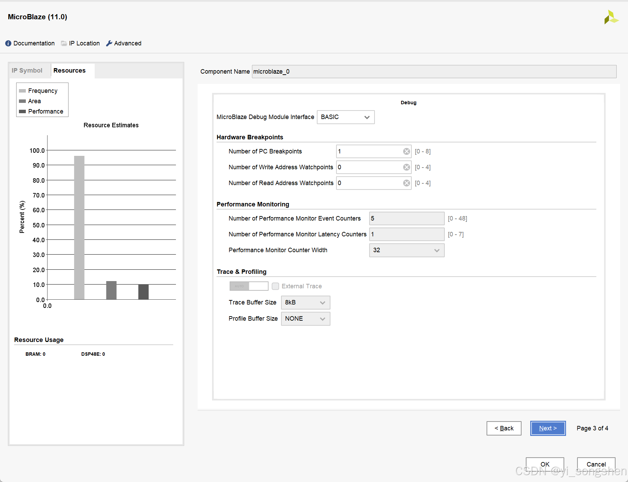Open MicroBlaze Debug Module Interface dropdown
628x482 pixels.
(x=346, y=117)
